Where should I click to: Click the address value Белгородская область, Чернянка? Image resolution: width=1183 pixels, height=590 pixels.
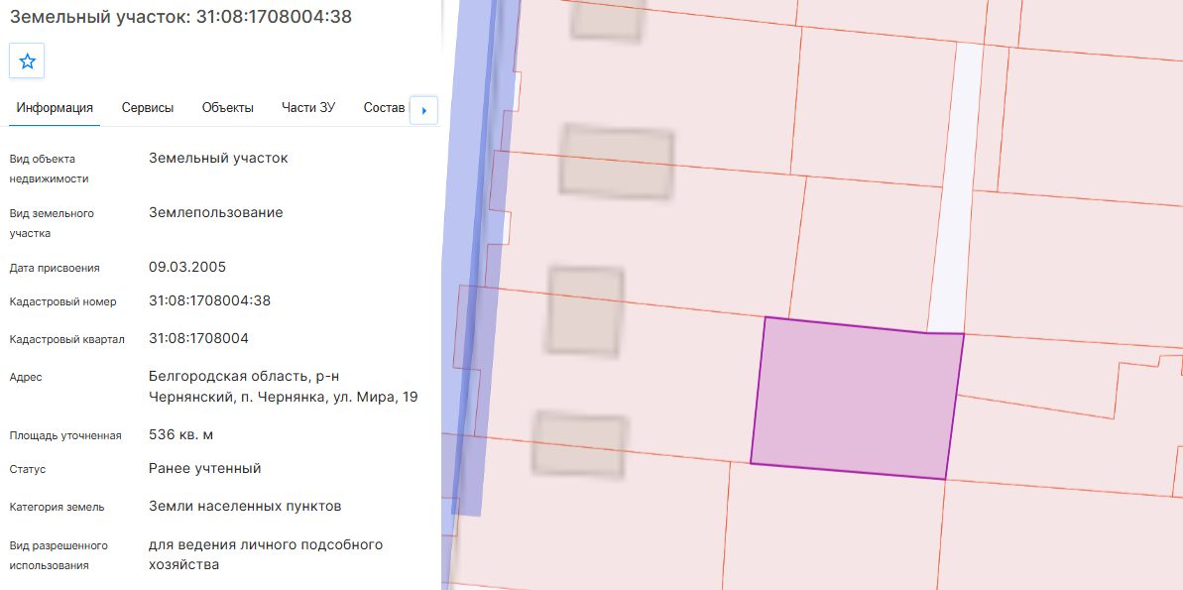click(283, 387)
